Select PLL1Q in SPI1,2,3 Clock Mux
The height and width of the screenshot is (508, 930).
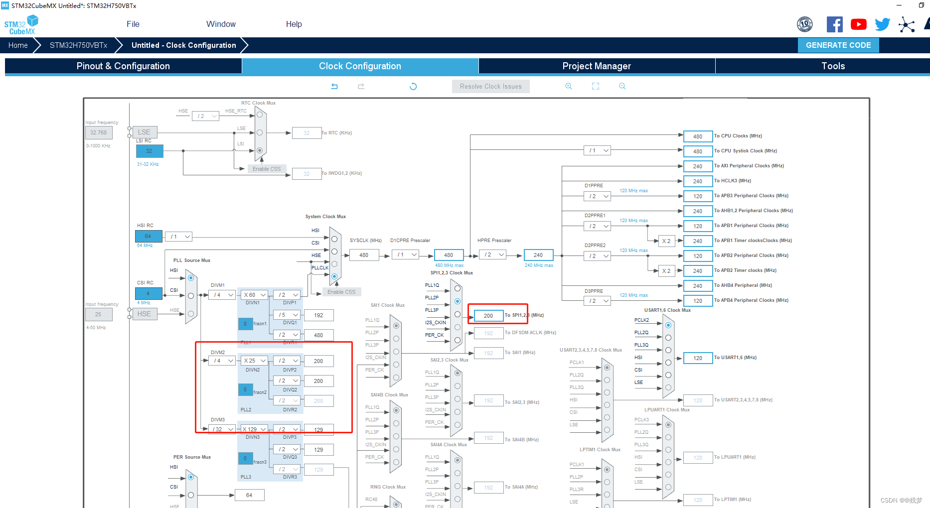pos(458,288)
